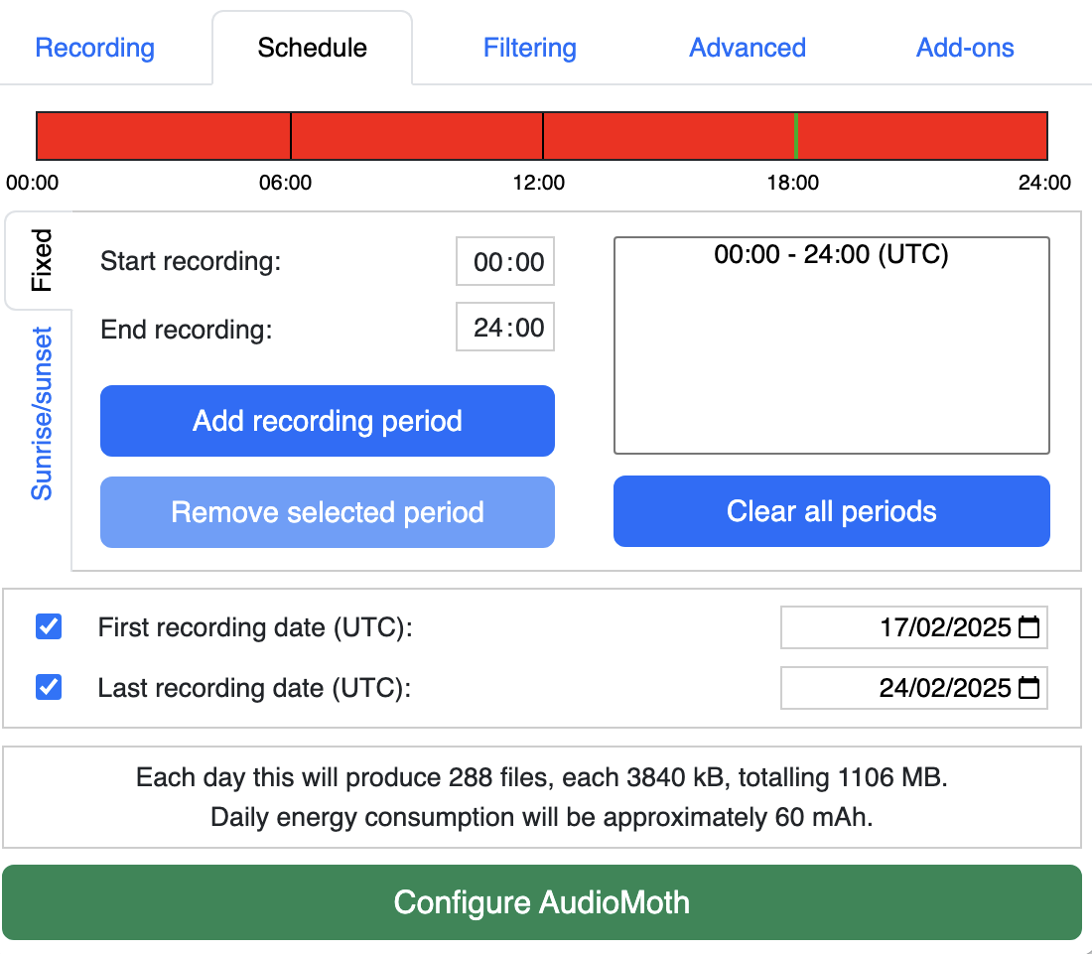Click the daily energy consumption text
This screenshot has width=1092, height=954.
[542, 817]
